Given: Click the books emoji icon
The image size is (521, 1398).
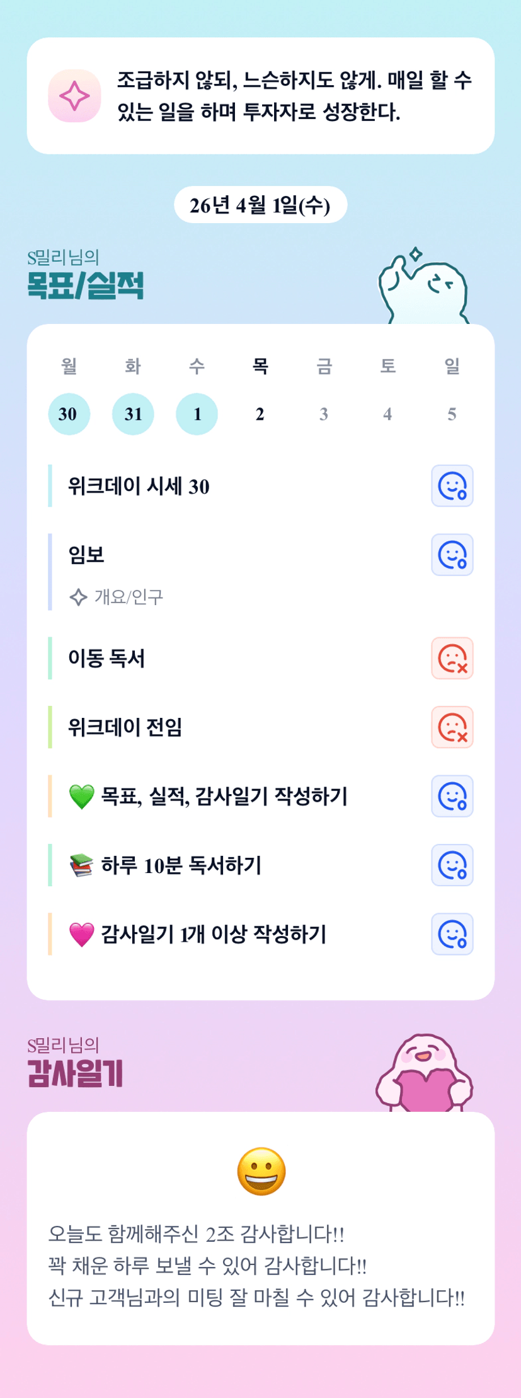Looking at the screenshot, I should 81,865.
